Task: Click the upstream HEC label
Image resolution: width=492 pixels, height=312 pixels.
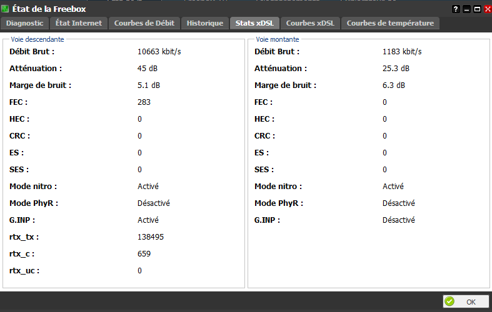Action: point(264,119)
